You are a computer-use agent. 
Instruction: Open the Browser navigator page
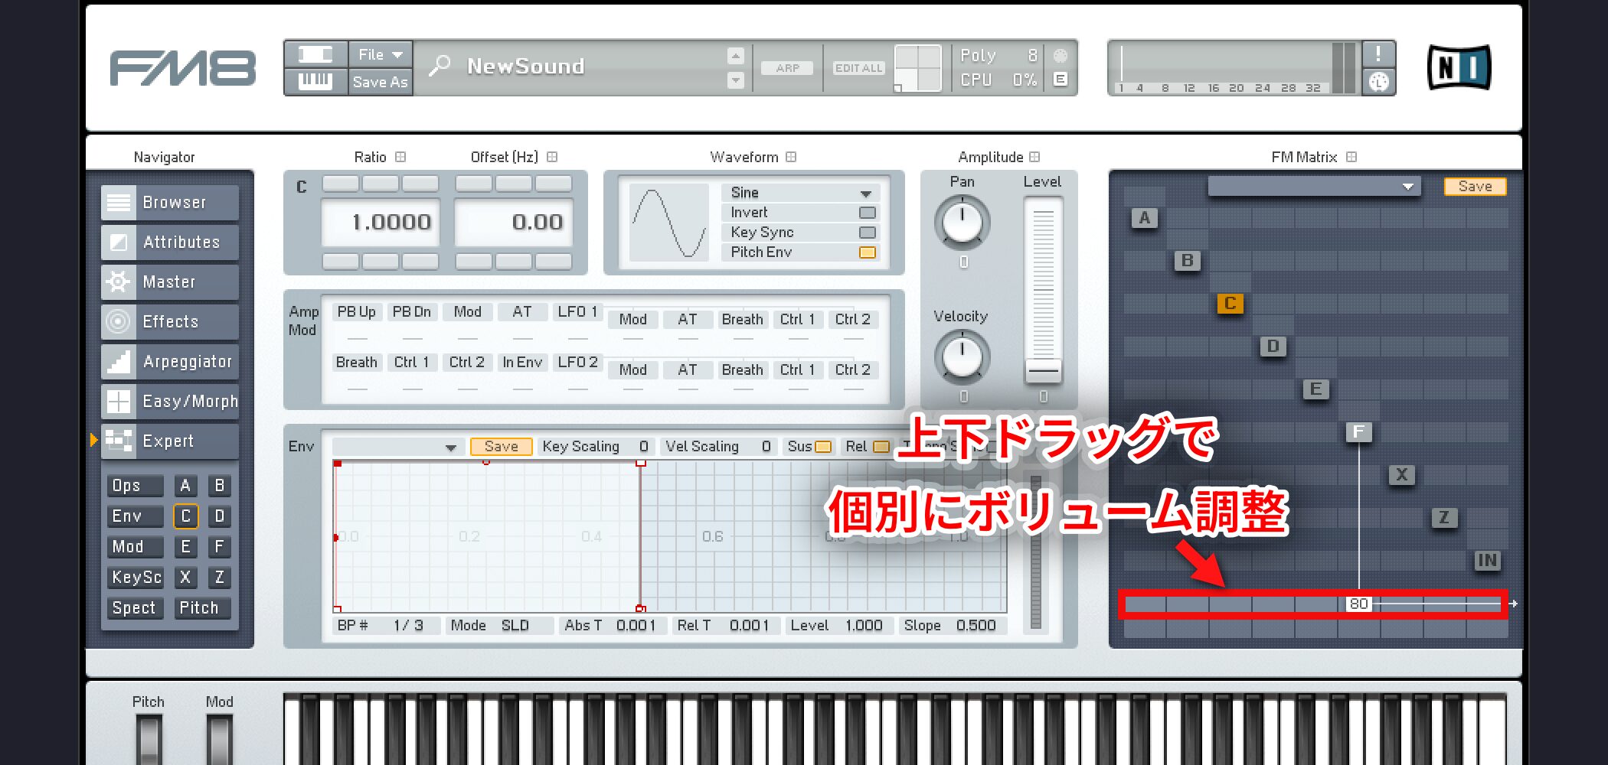tap(170, 203)
